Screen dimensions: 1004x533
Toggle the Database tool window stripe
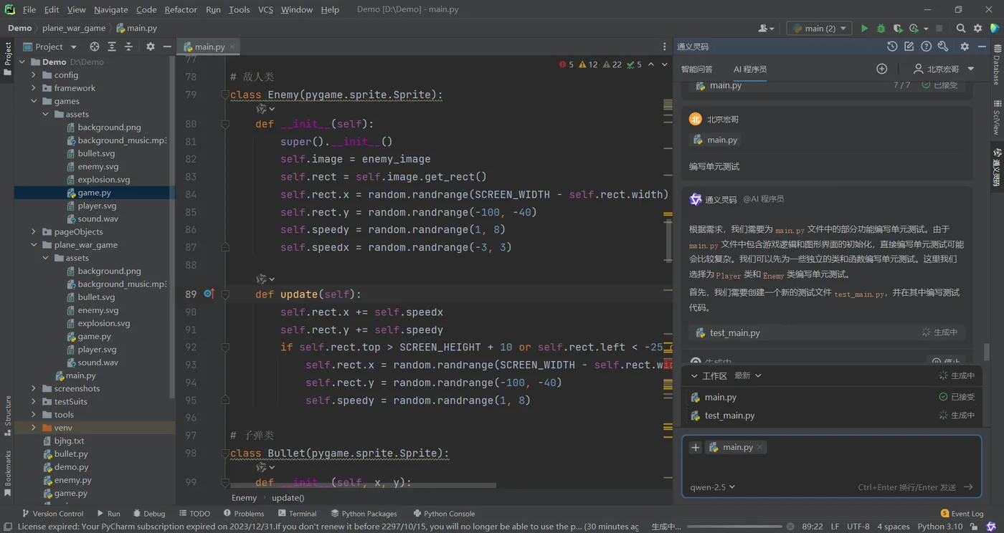pos(997,64)
